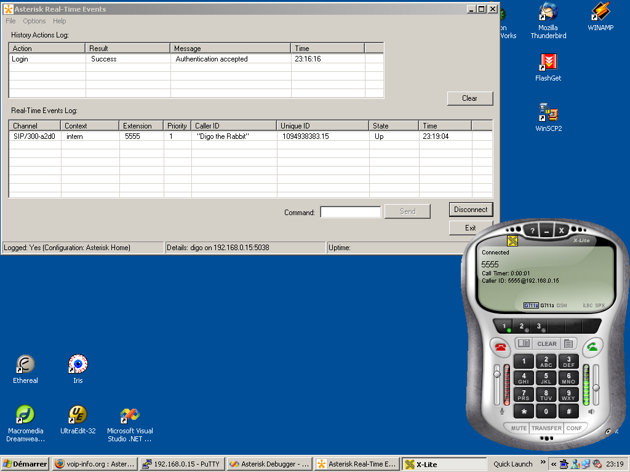Focus the Command input field
The width and height of the screenshot is (630, 472).
(350, 212)
